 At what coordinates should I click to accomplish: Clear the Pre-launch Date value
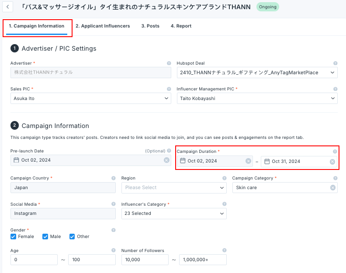(166, 160)
